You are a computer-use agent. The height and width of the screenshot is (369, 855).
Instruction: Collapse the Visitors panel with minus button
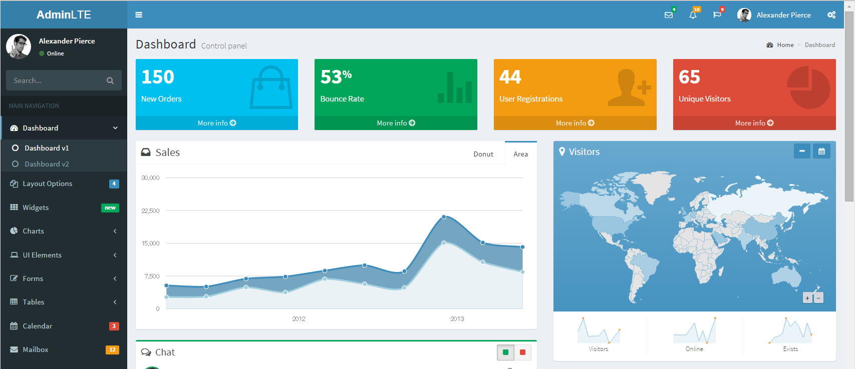(802, 151)
